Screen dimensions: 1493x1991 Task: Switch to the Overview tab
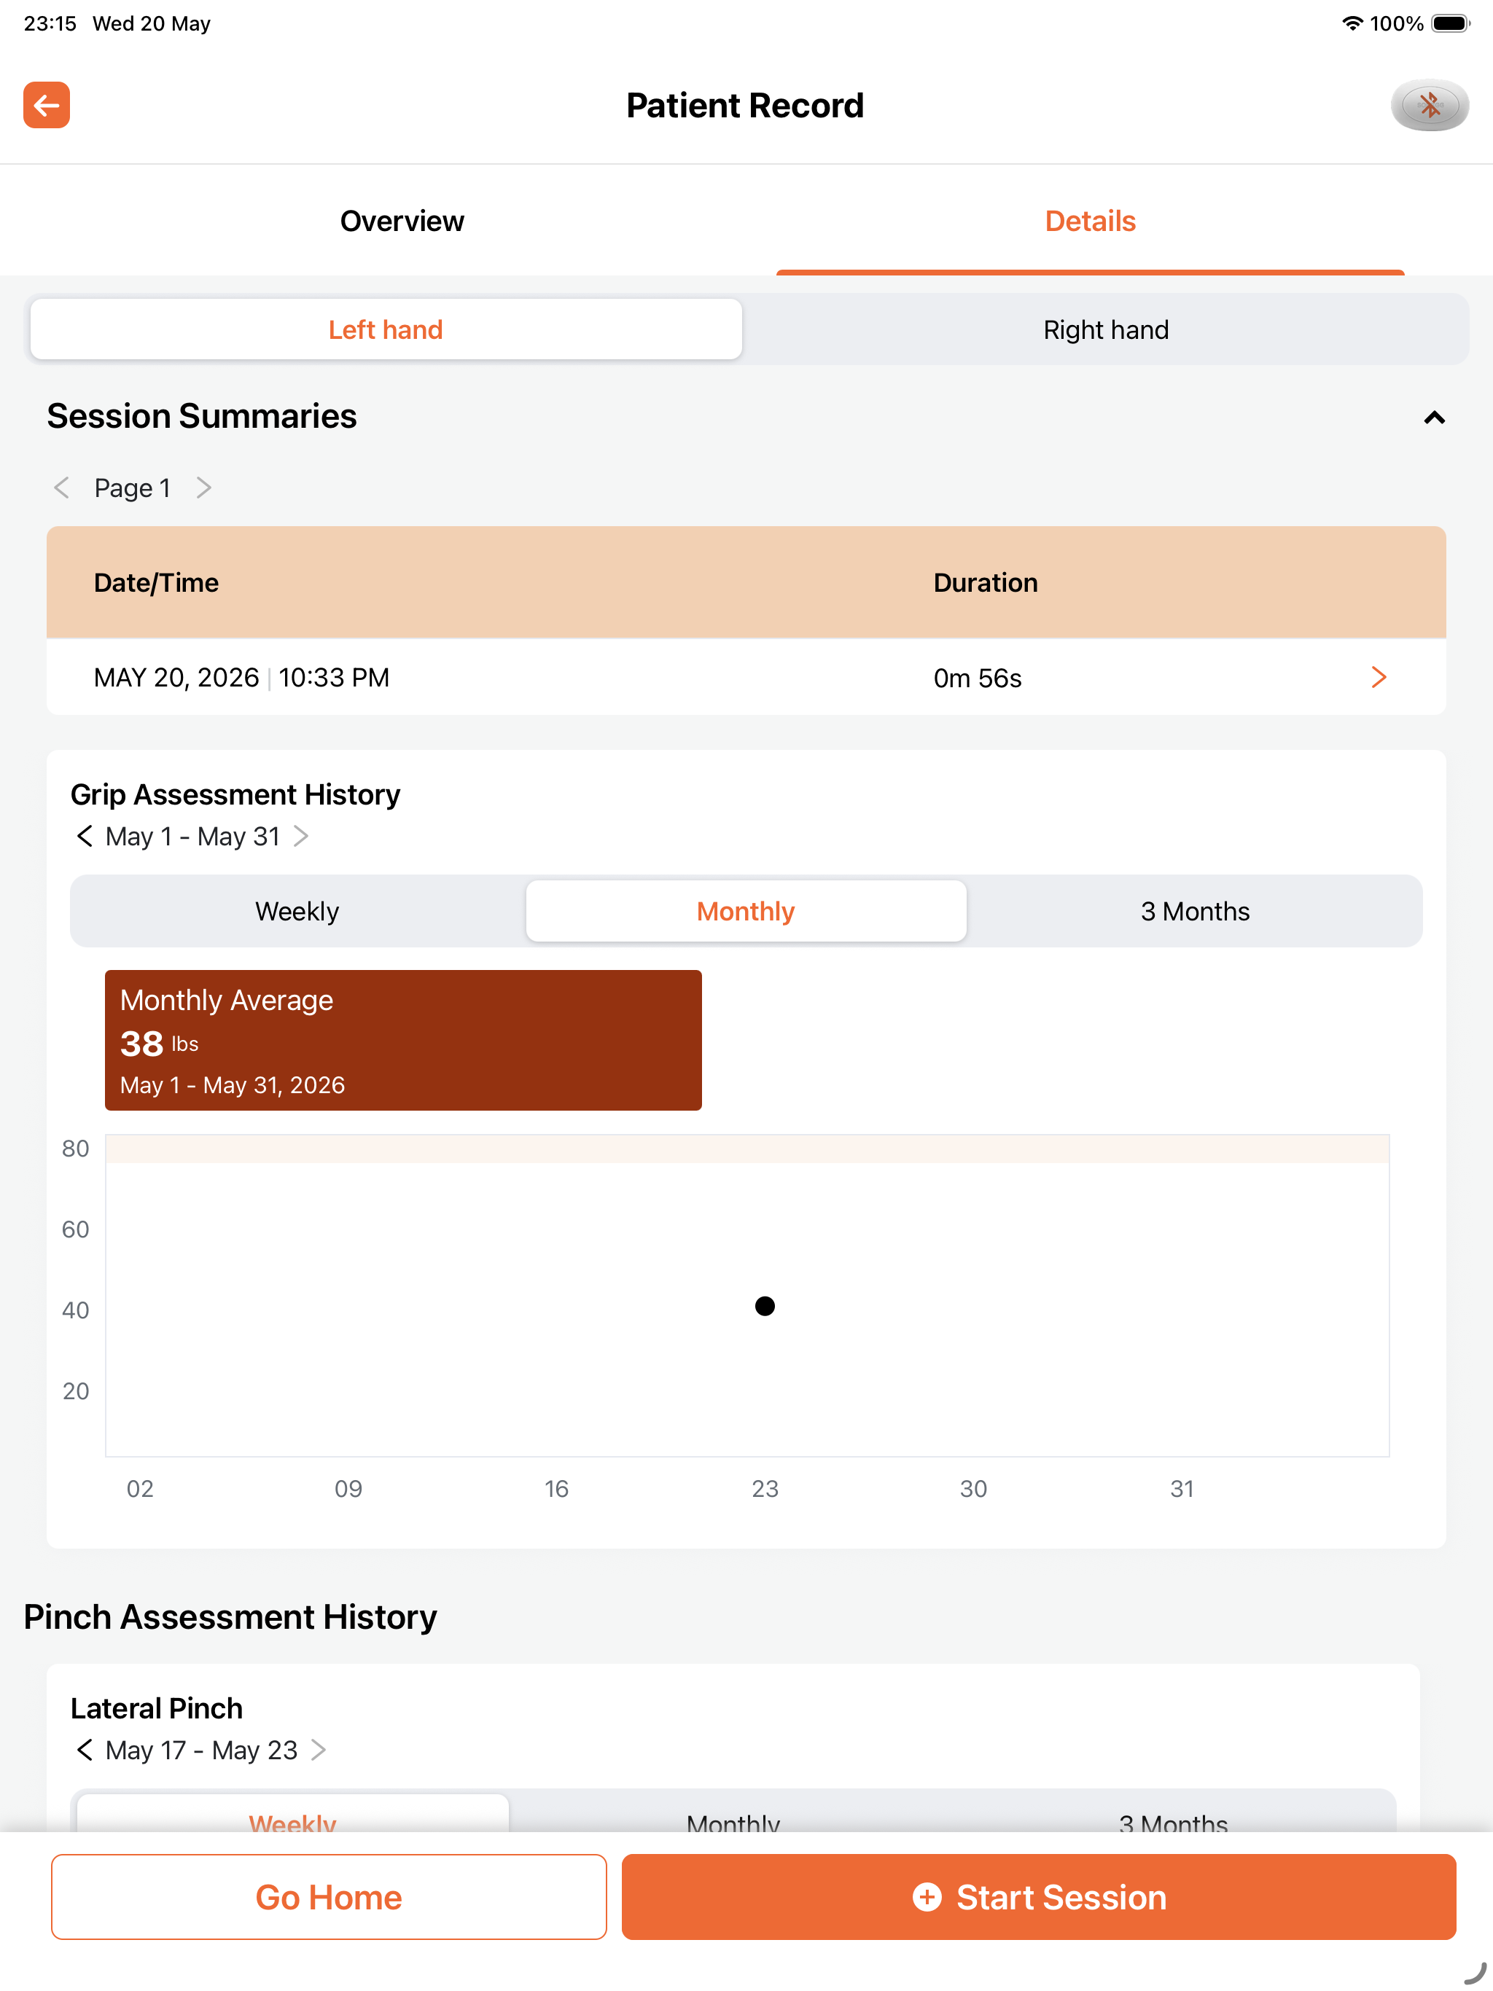pyautogui.click(x=402, y=222)
